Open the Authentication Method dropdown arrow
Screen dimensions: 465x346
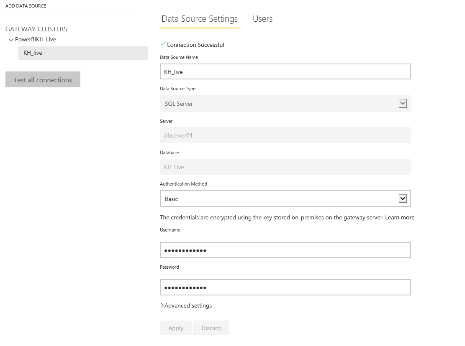coord(402,198)
